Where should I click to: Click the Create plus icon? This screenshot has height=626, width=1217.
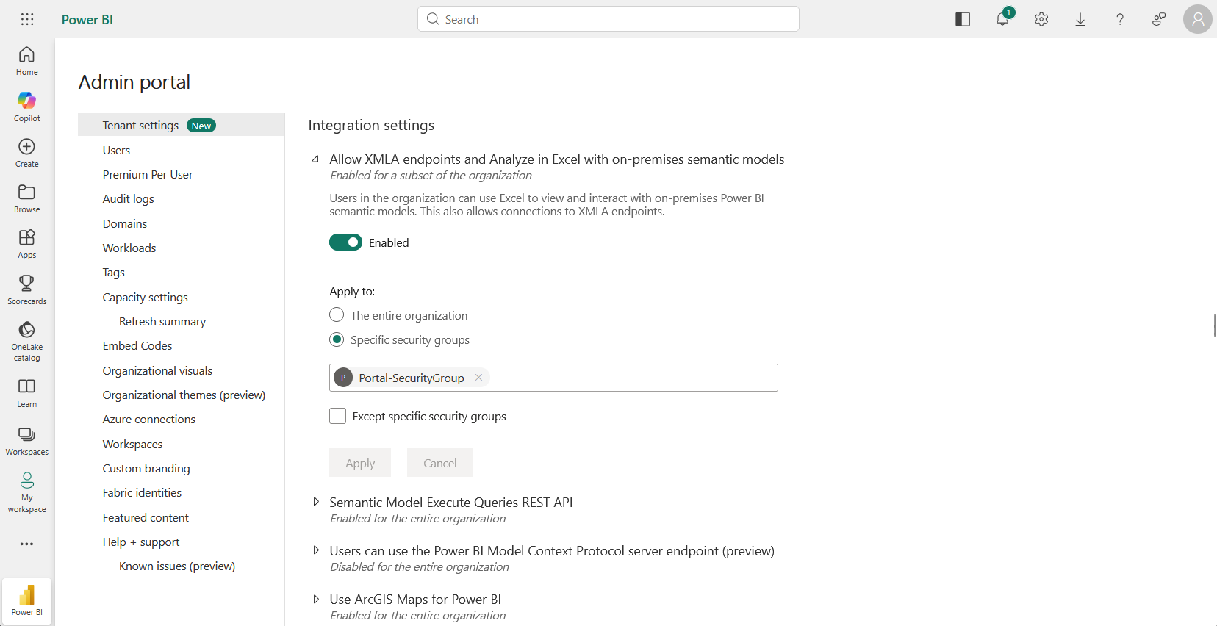tap(27, 146)
